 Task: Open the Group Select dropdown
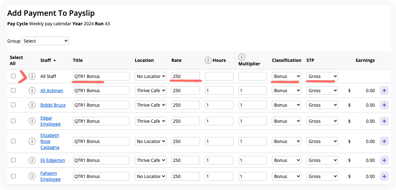[x=45, y=41]
